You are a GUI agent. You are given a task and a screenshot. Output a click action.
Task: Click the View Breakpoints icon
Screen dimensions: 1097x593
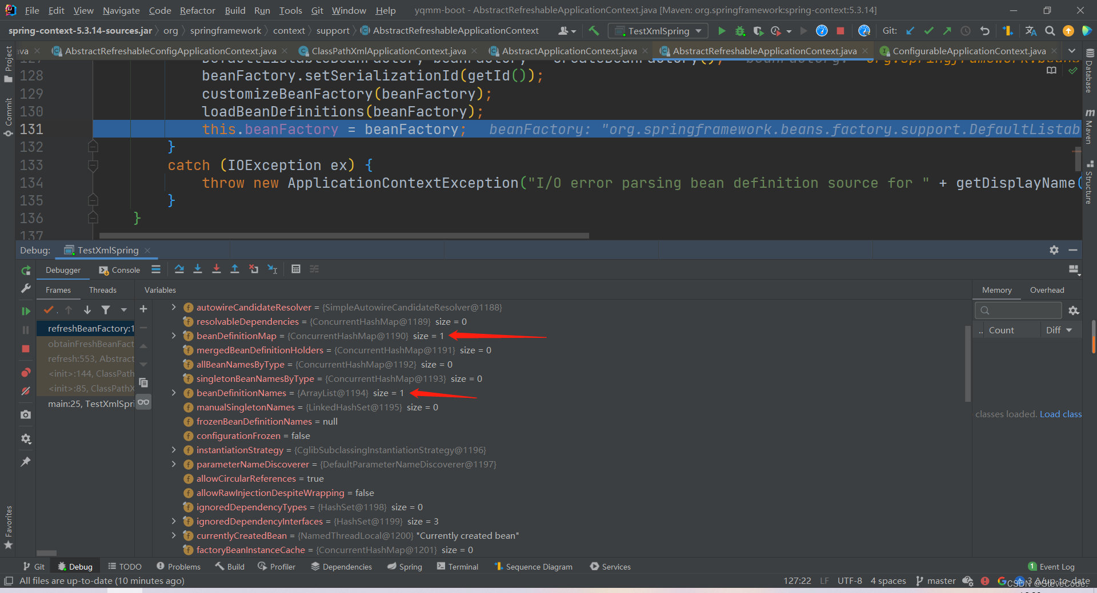coord(26,373)
